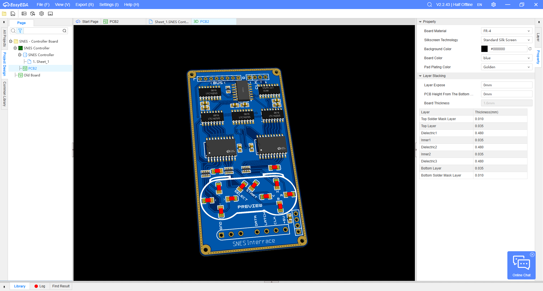Click the #000000 color input field
543x291 pixels.
[508, 49]
